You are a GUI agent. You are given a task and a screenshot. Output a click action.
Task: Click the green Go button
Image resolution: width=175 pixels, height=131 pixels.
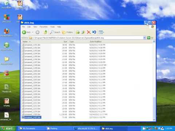[x=149, y=38]
